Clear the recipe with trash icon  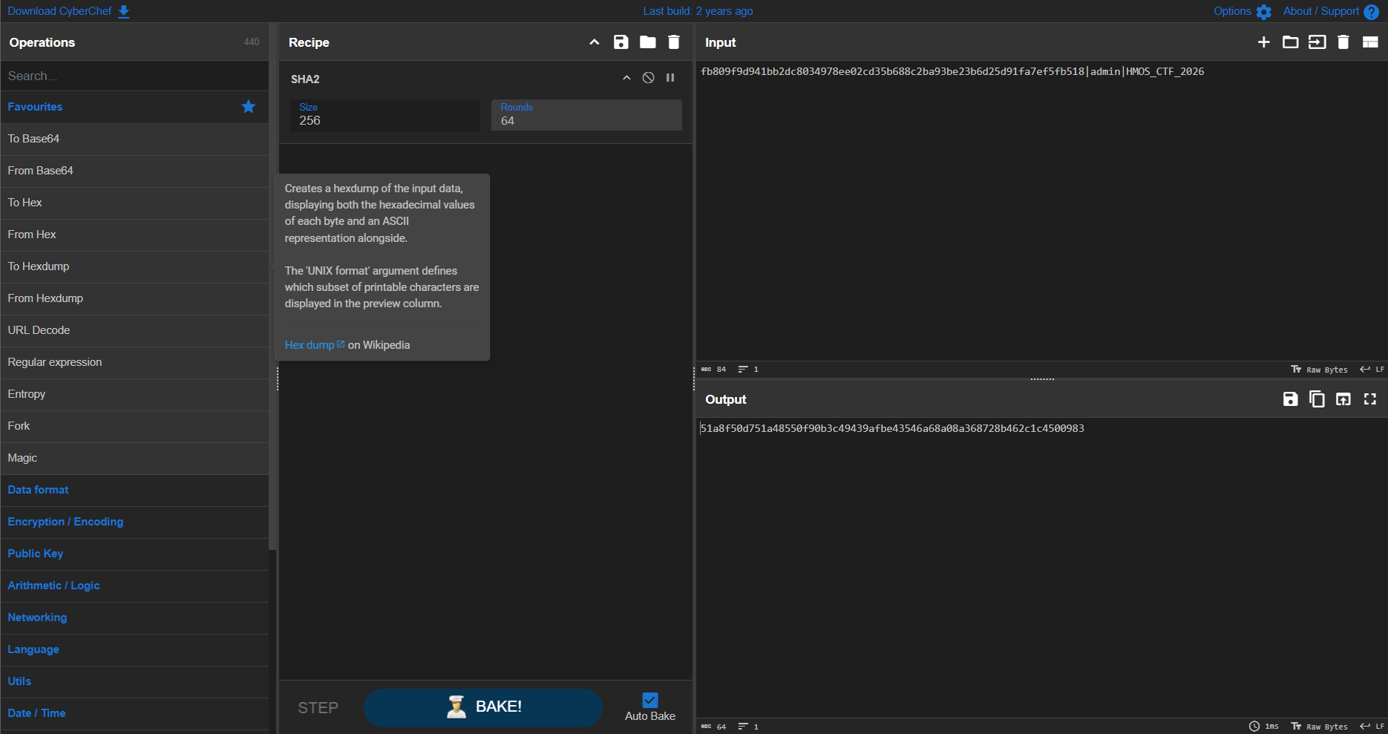(674, 42)
